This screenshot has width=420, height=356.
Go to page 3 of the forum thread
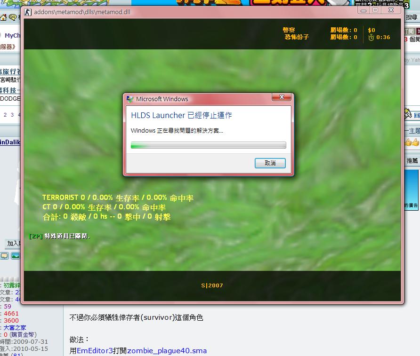click(12, 115)
